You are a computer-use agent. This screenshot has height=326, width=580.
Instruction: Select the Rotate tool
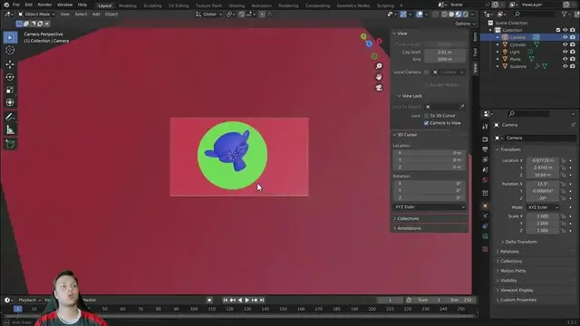click(x=10, y=77)
